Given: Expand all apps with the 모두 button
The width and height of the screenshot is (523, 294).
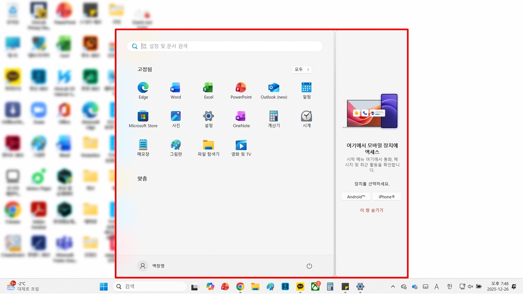Looking at the screenshot, I should click(302, 69).
